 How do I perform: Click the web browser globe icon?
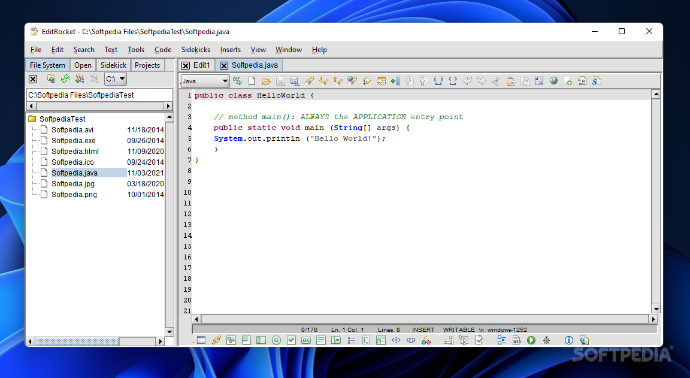coord(553,81)
